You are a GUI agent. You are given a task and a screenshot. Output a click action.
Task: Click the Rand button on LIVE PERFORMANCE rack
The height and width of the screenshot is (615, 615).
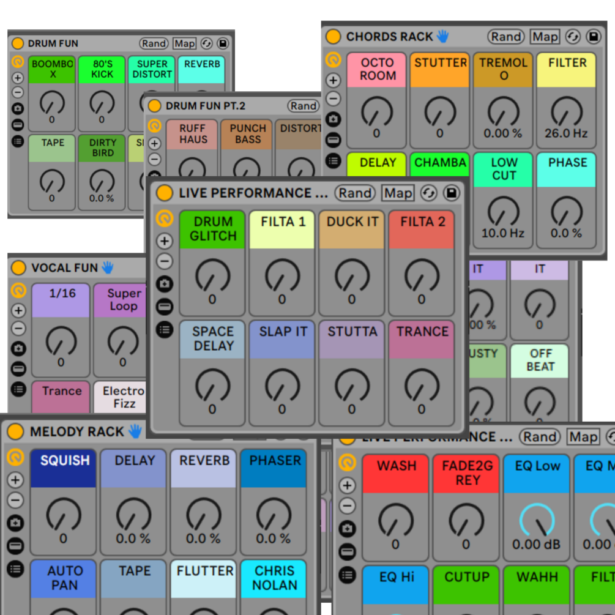pos(355,192)
